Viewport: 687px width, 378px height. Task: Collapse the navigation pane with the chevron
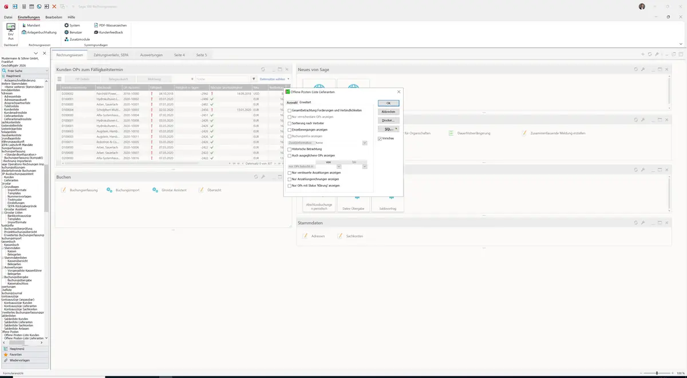[x=36, y=53]
